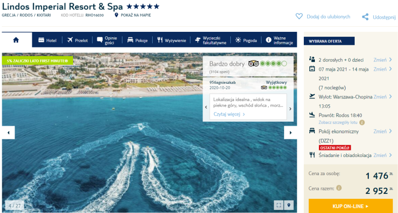Click the meal cutlery icon in offer
The width and height of the screenshot is (398, 213).
tap(312, 155)
